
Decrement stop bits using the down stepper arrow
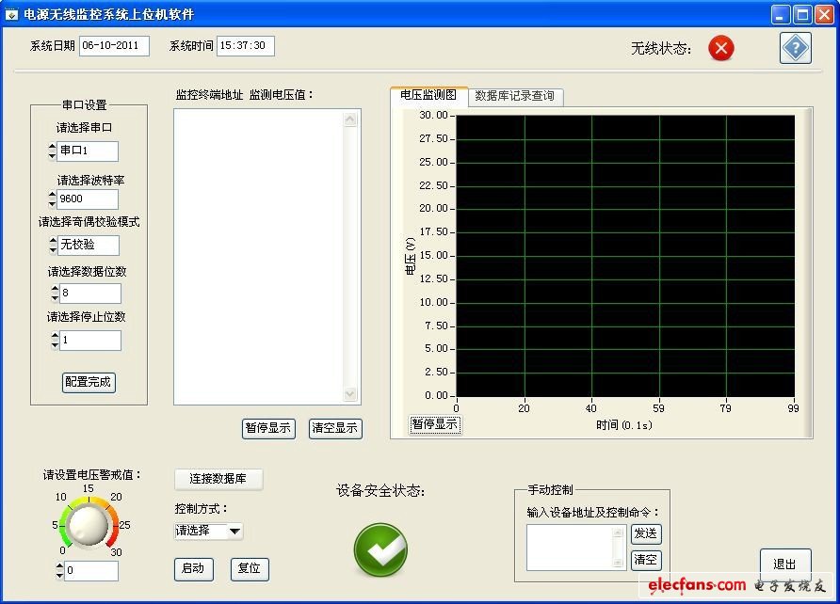55,344
